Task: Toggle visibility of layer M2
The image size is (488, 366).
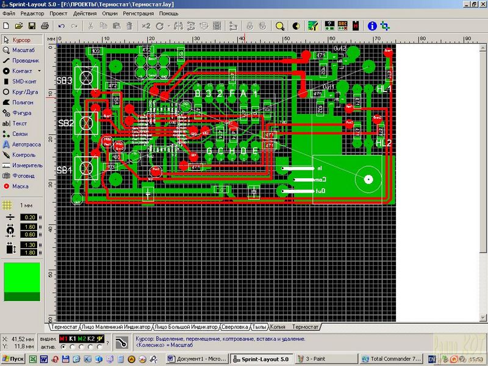Action: click(82, 339)
